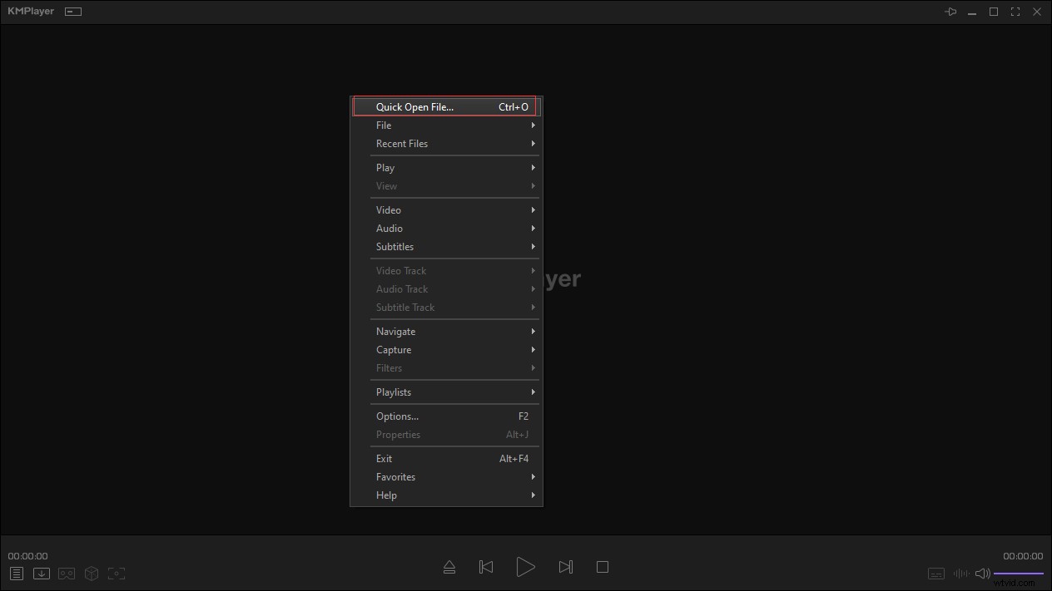1052x591 pixels.
Task: Mute audio via the speaker icon
Action: pyautogui.click(x=982, y=574)
